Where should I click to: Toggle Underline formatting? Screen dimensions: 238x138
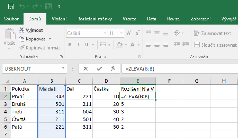(x=87, y=45)
